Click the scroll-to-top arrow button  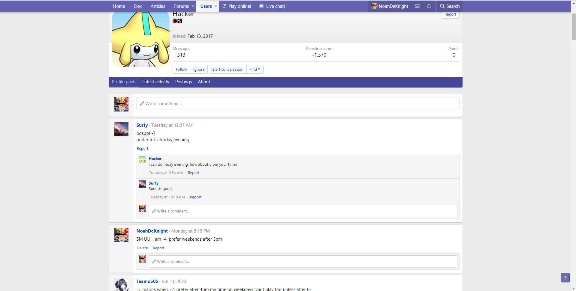tap(565, 278)
